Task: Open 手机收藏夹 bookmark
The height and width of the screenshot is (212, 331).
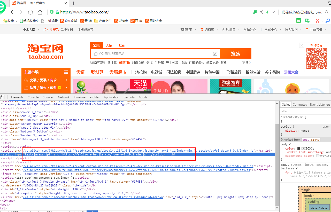Action: [x=29, y=21]
